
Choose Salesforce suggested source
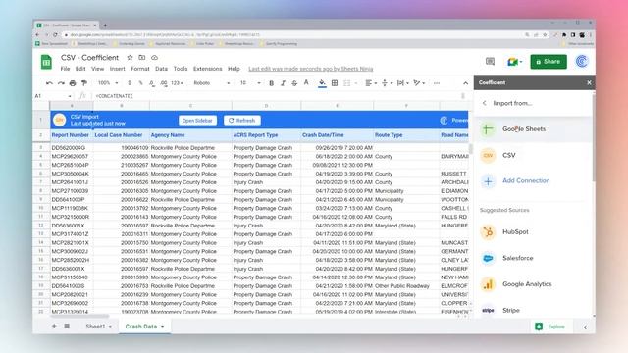click(x=533, y=258)
